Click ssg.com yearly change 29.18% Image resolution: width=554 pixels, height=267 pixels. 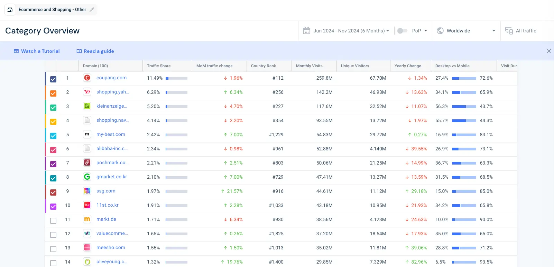[416, 191]
